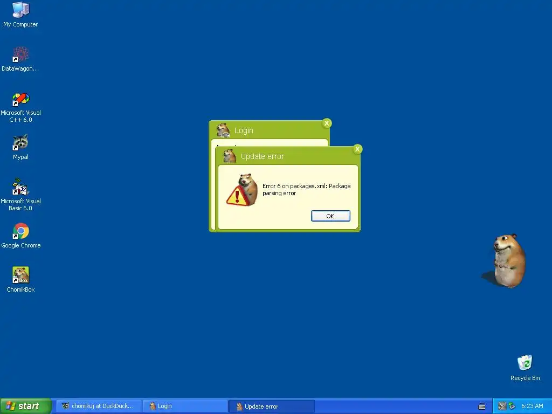Click the resize grip of the error dialog
552x414 pixels.
pos(357,229)
